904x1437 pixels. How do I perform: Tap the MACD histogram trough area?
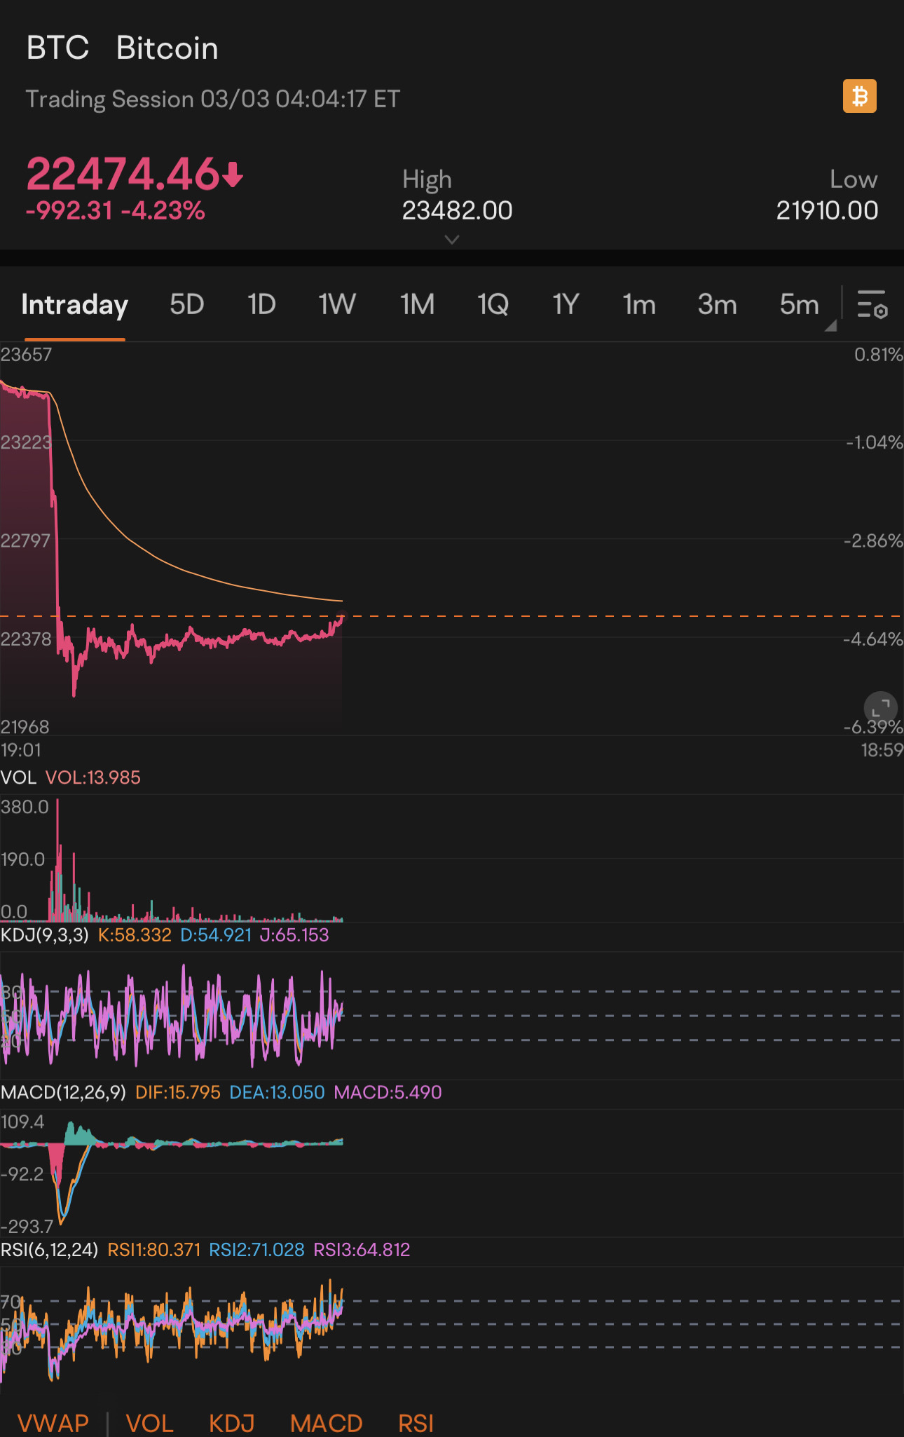click(56, 1164)
